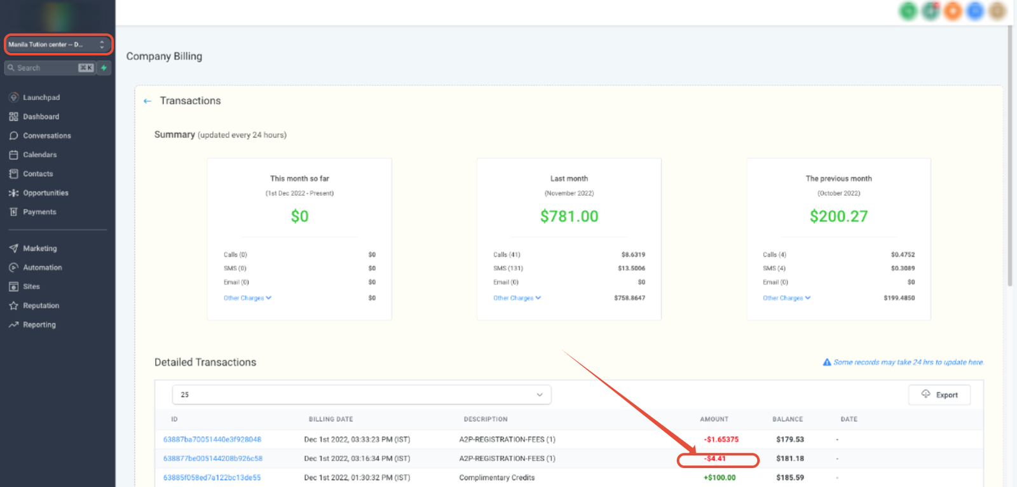Open transaction ID 63887ba70051440e3f928048
The width and height of the screenshot is (1017, 487).
coord(212,439)
